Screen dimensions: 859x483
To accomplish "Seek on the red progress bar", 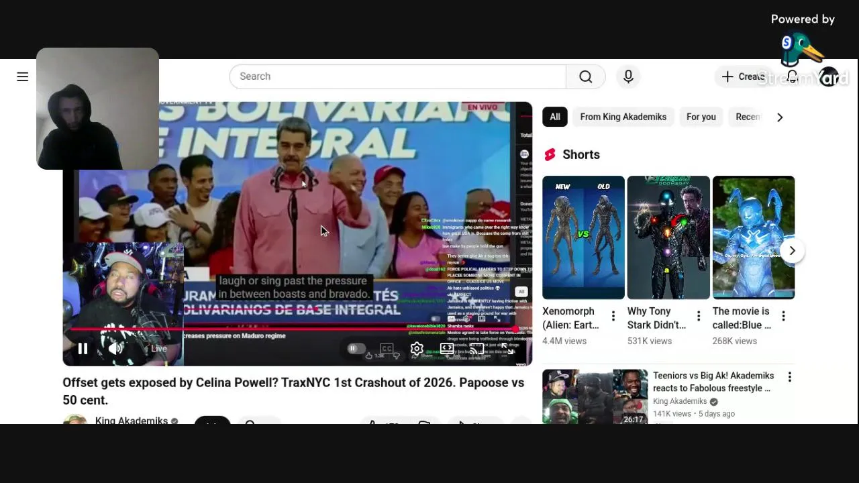I will (293, 329).
